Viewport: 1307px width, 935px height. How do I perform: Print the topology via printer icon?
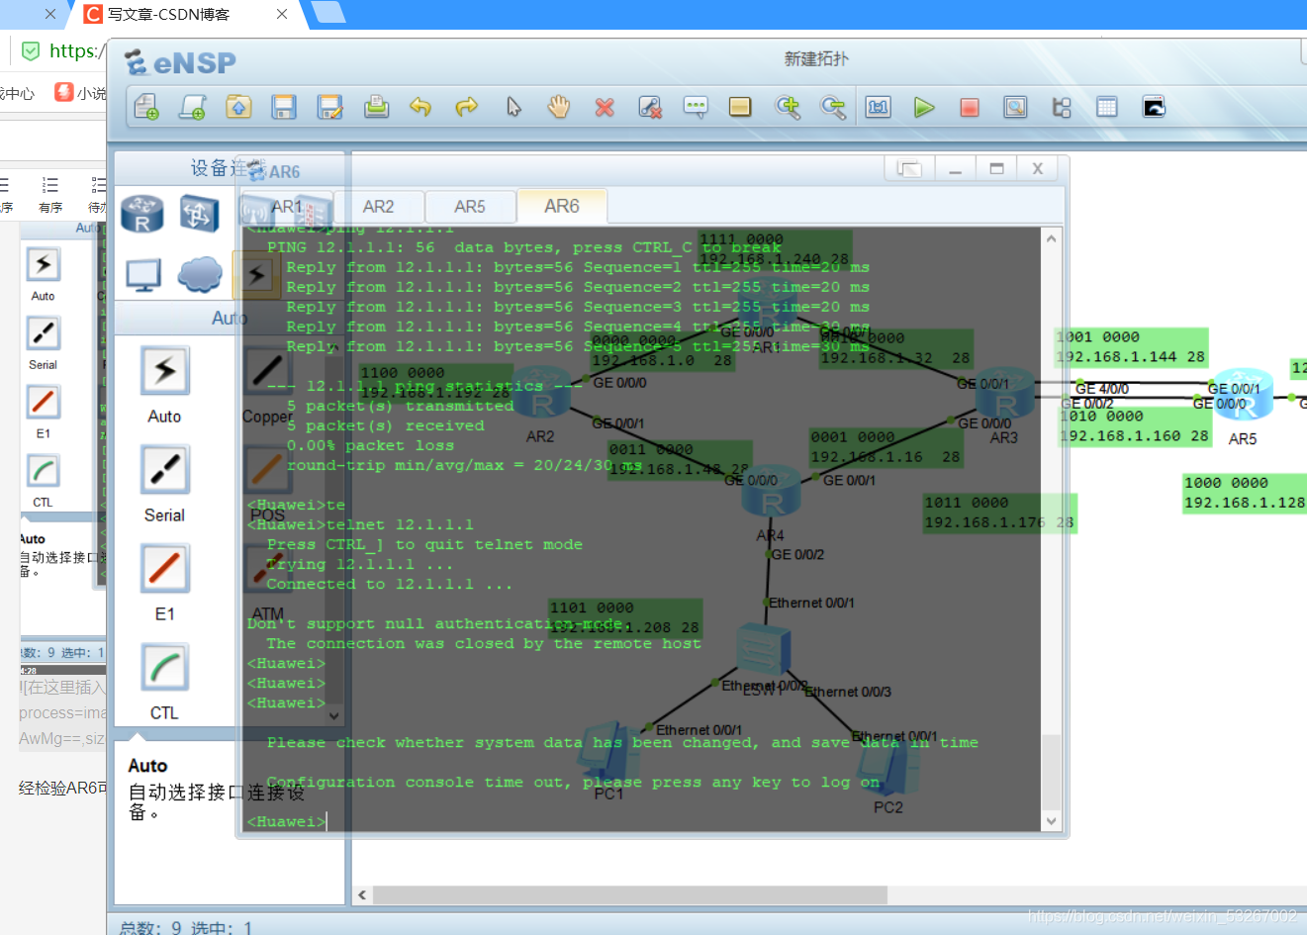(376, 107)
